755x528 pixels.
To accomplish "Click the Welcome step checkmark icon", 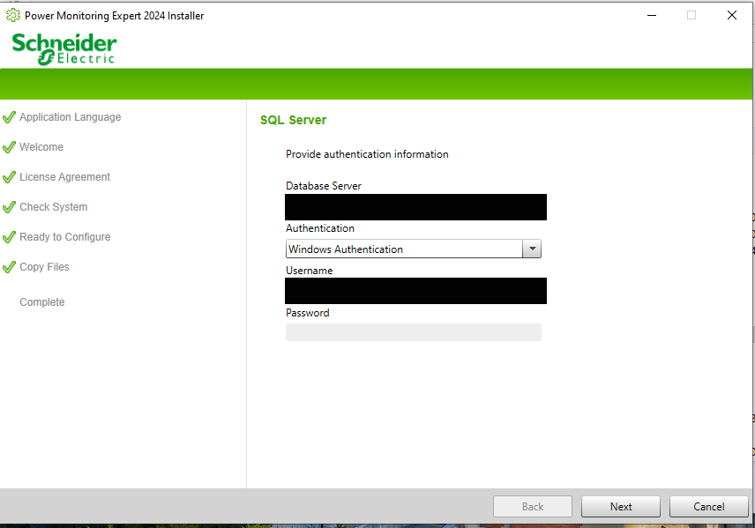I will point(9,147).
